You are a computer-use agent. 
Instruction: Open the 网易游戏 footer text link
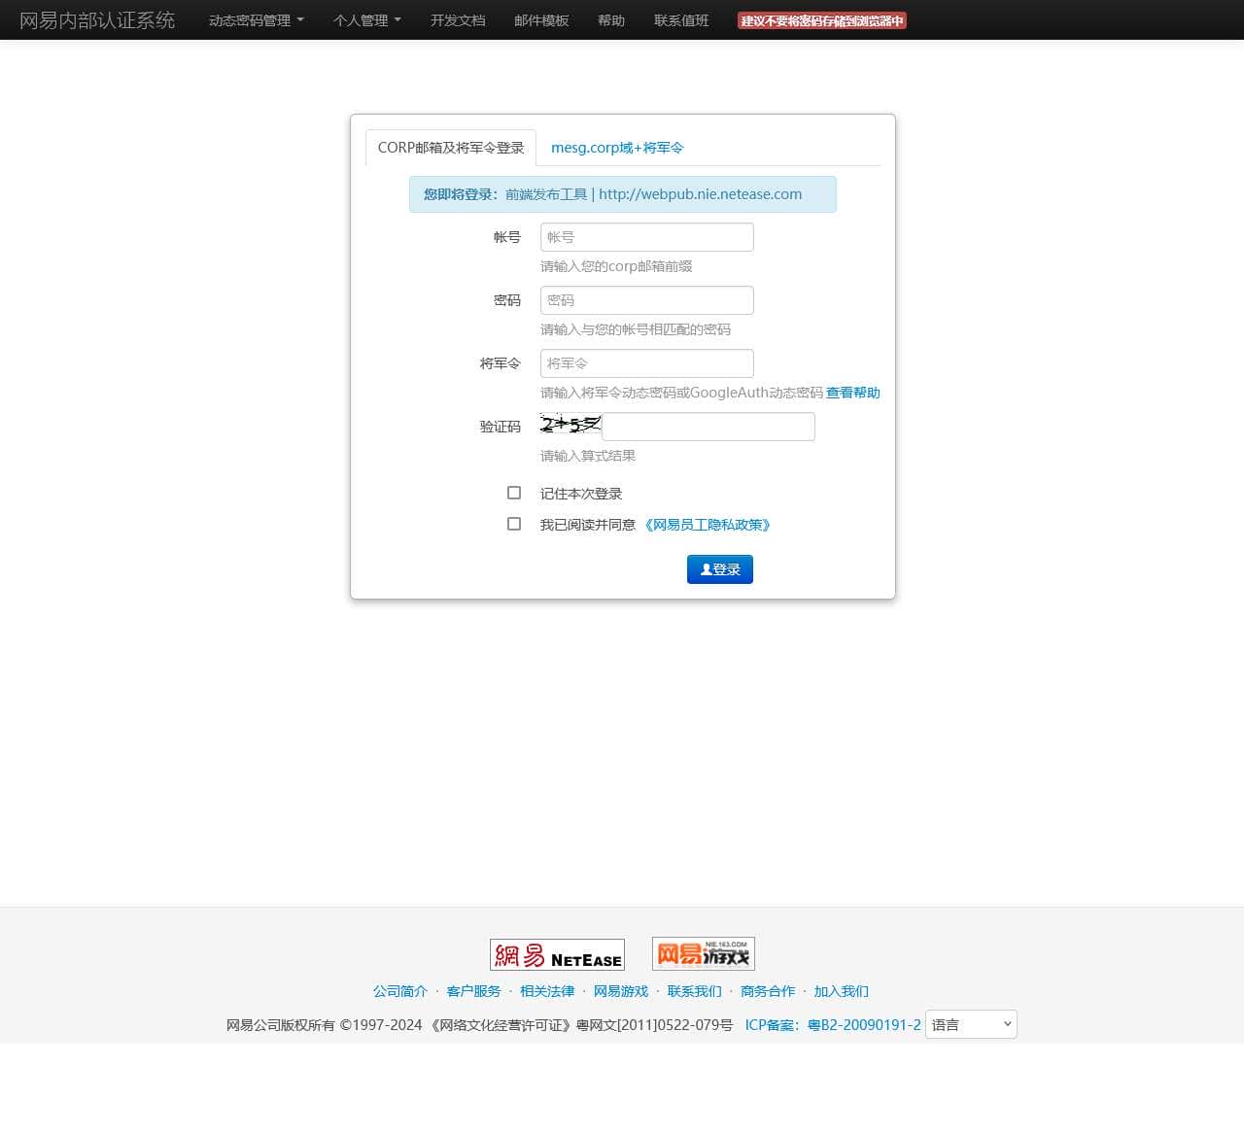[621, 991]
